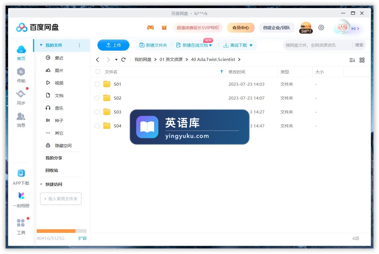379x254 pixels.
Task: Focus the 搜网盘文件 search field
Action: (318, 45)
